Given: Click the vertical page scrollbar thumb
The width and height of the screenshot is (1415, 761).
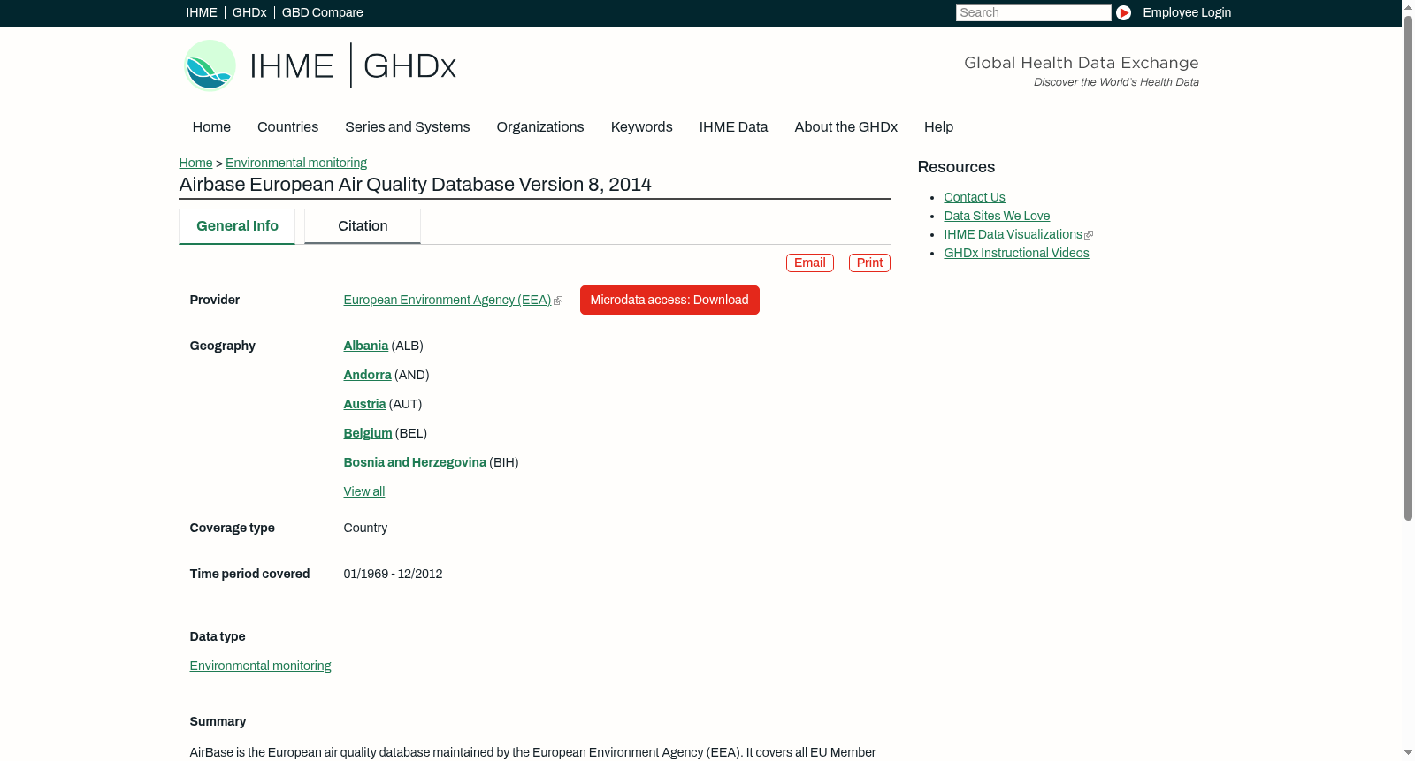Looking at the screenshot, I should pyautogui.click(x=1408, y=267).
